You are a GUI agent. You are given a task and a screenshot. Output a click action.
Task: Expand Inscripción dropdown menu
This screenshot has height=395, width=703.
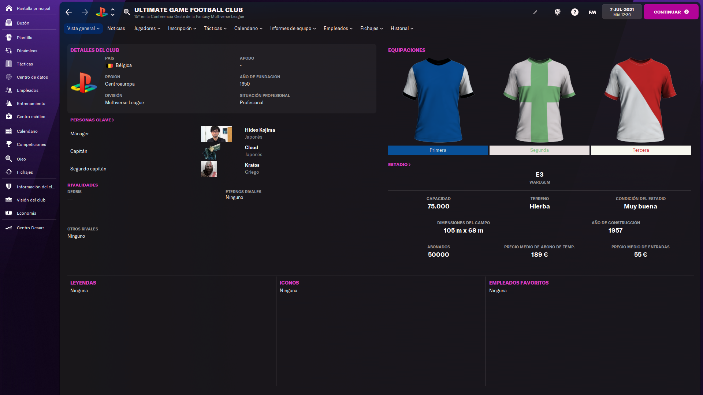pos(182,28)
